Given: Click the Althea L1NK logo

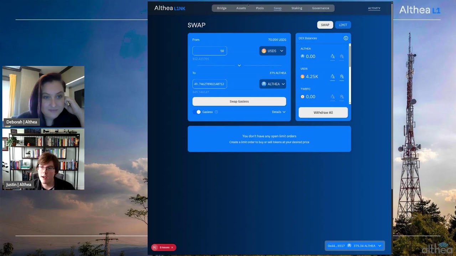Looking at the screenshot, I should click(x=170, y=8).
